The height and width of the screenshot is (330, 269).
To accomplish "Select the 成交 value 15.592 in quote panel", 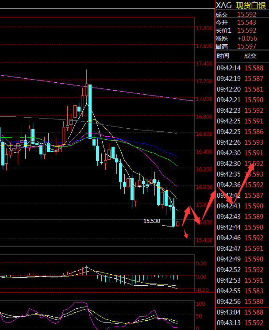I will click(247, 15).
